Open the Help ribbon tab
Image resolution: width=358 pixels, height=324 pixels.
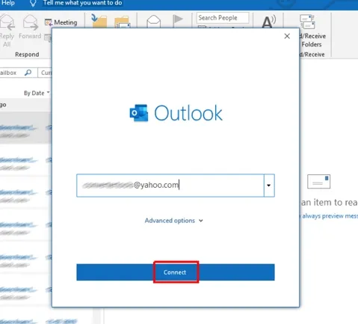7,3
